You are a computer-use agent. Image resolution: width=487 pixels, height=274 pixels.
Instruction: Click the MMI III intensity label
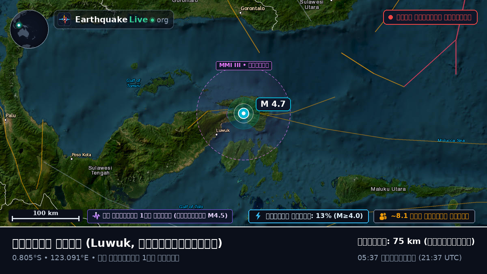(244, 65)
